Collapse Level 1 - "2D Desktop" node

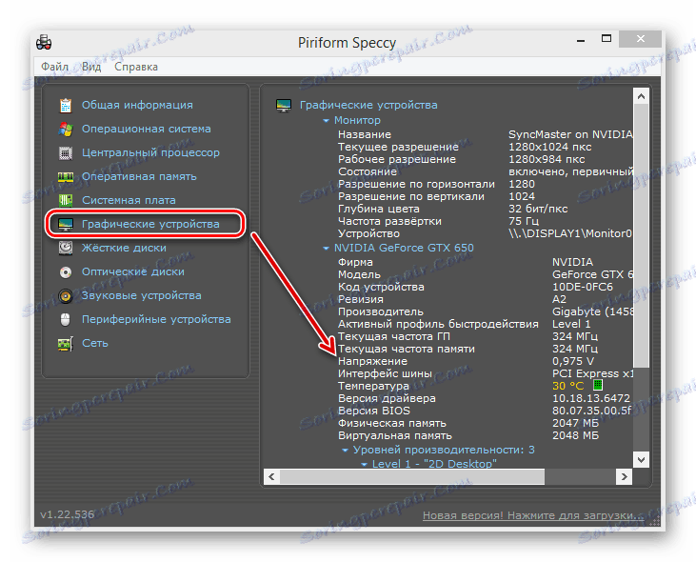(364, 465)
